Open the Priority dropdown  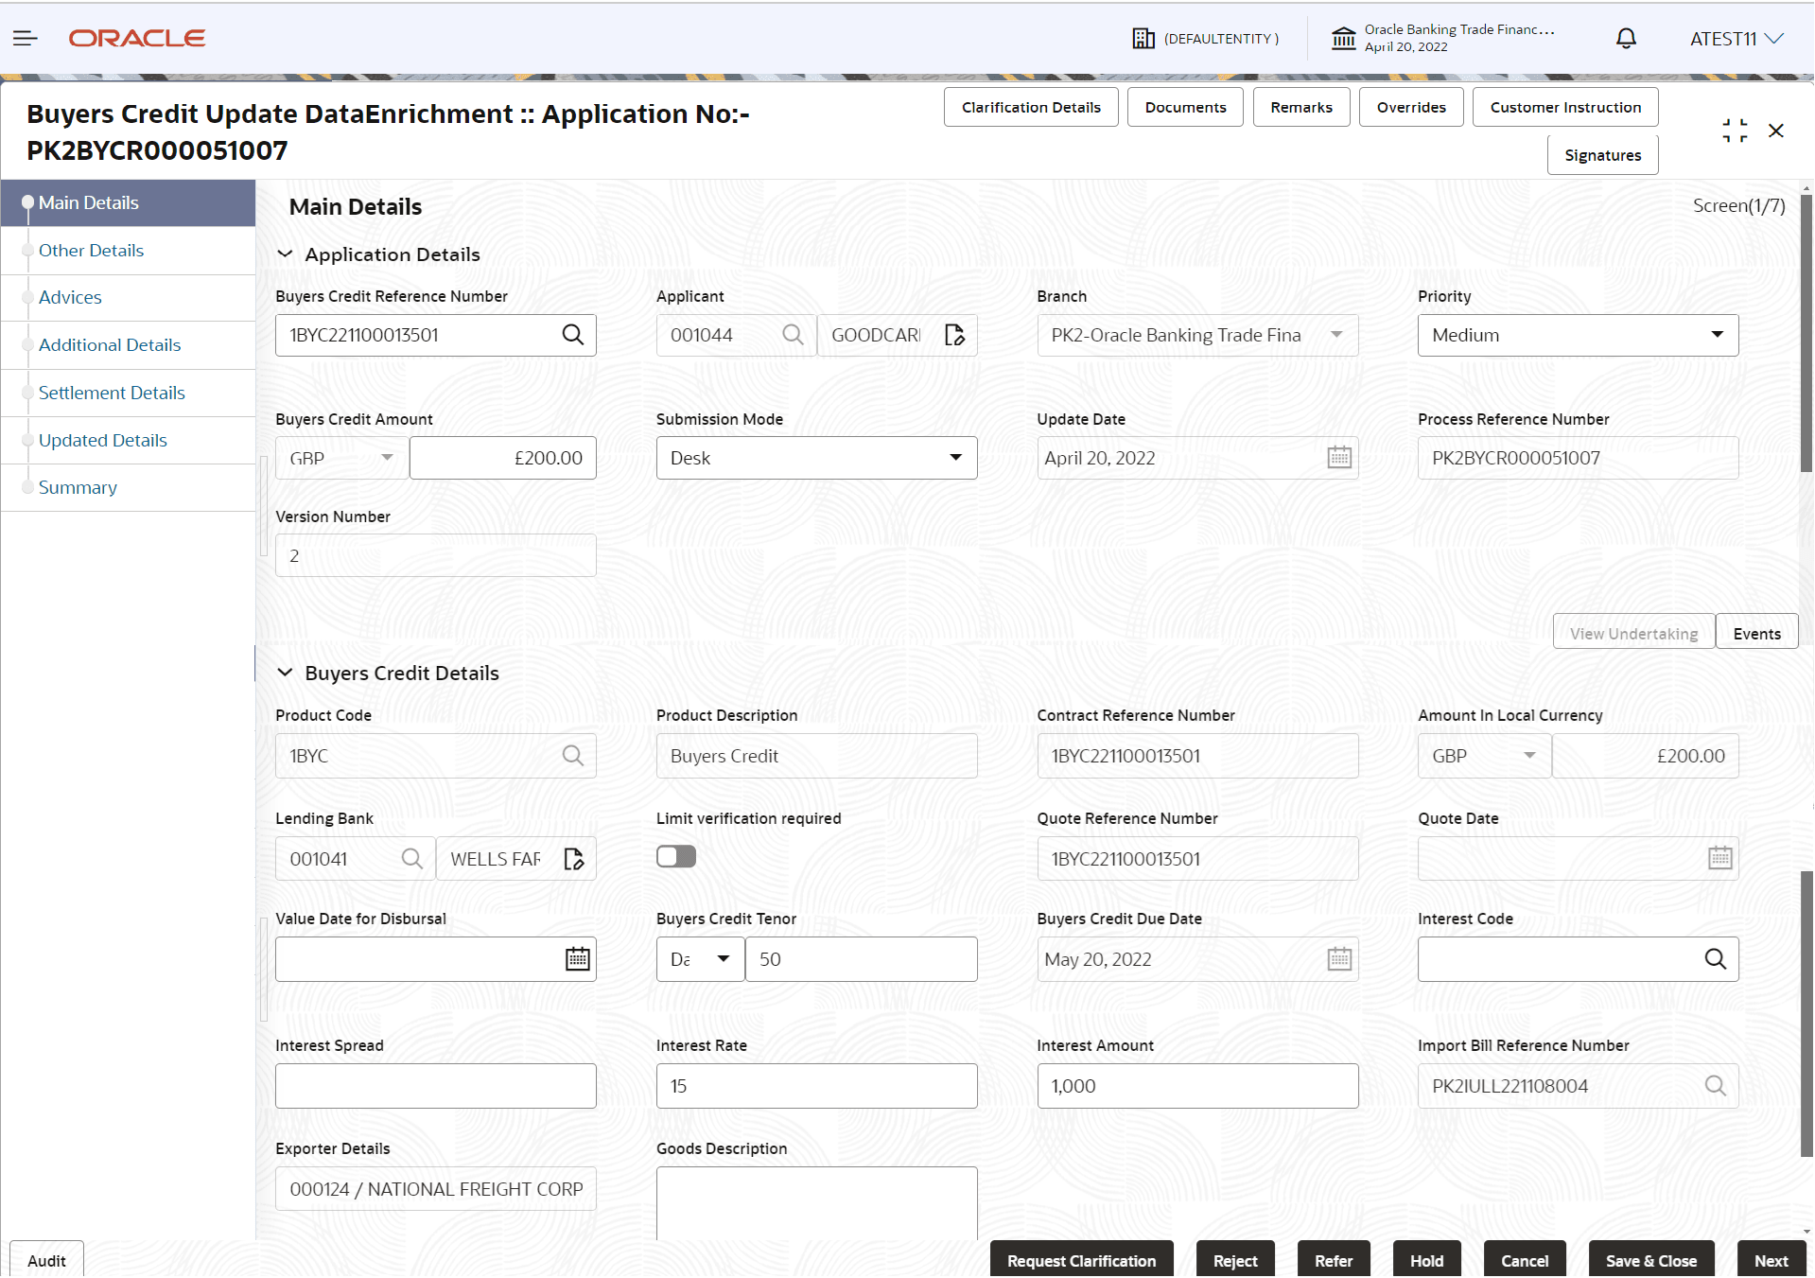(1718, 335)
